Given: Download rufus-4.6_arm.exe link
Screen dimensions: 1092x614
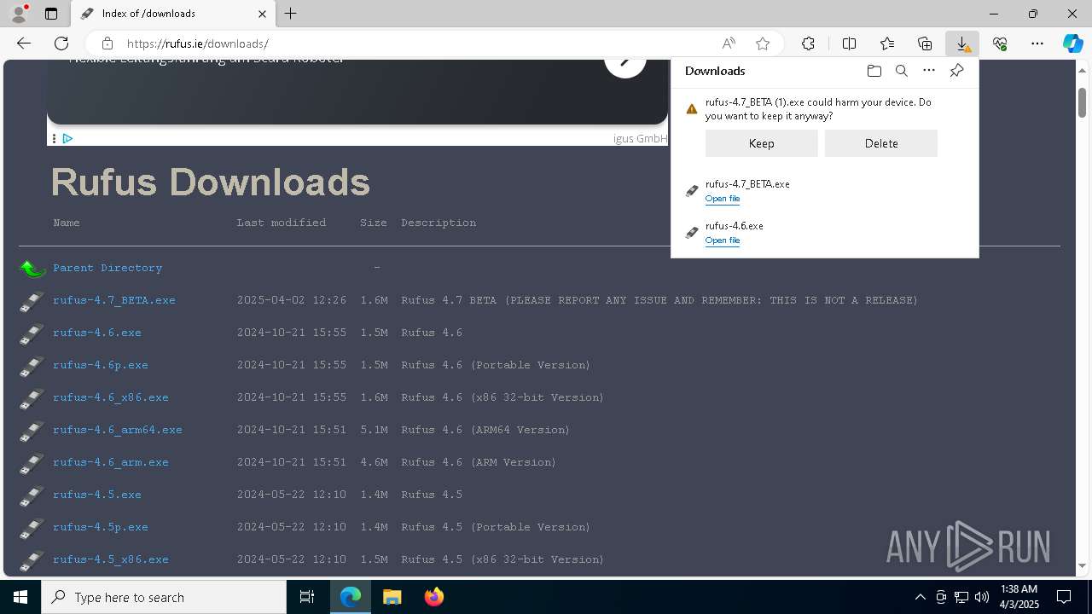Looking at the screenshot, I should pyautogui.click(x=111, y=462).
